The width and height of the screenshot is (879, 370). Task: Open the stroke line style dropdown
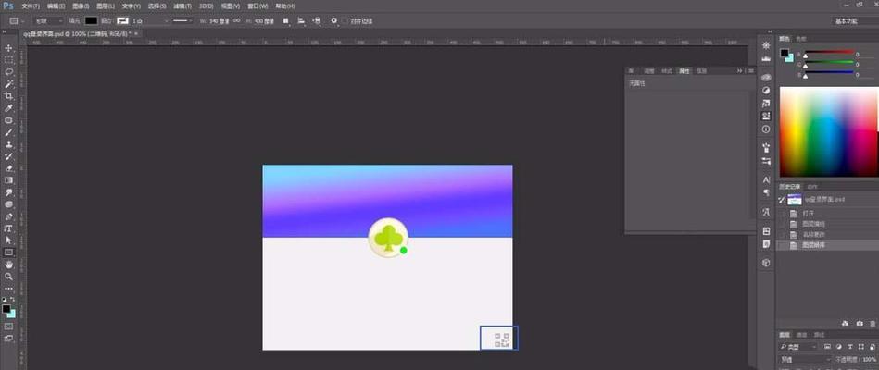(x=182, y=20)
